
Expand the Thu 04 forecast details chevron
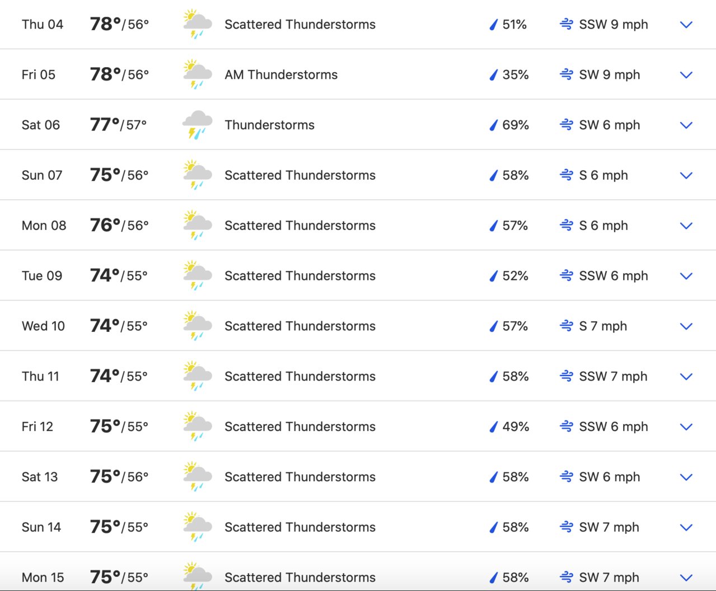(x=686, y=25)
